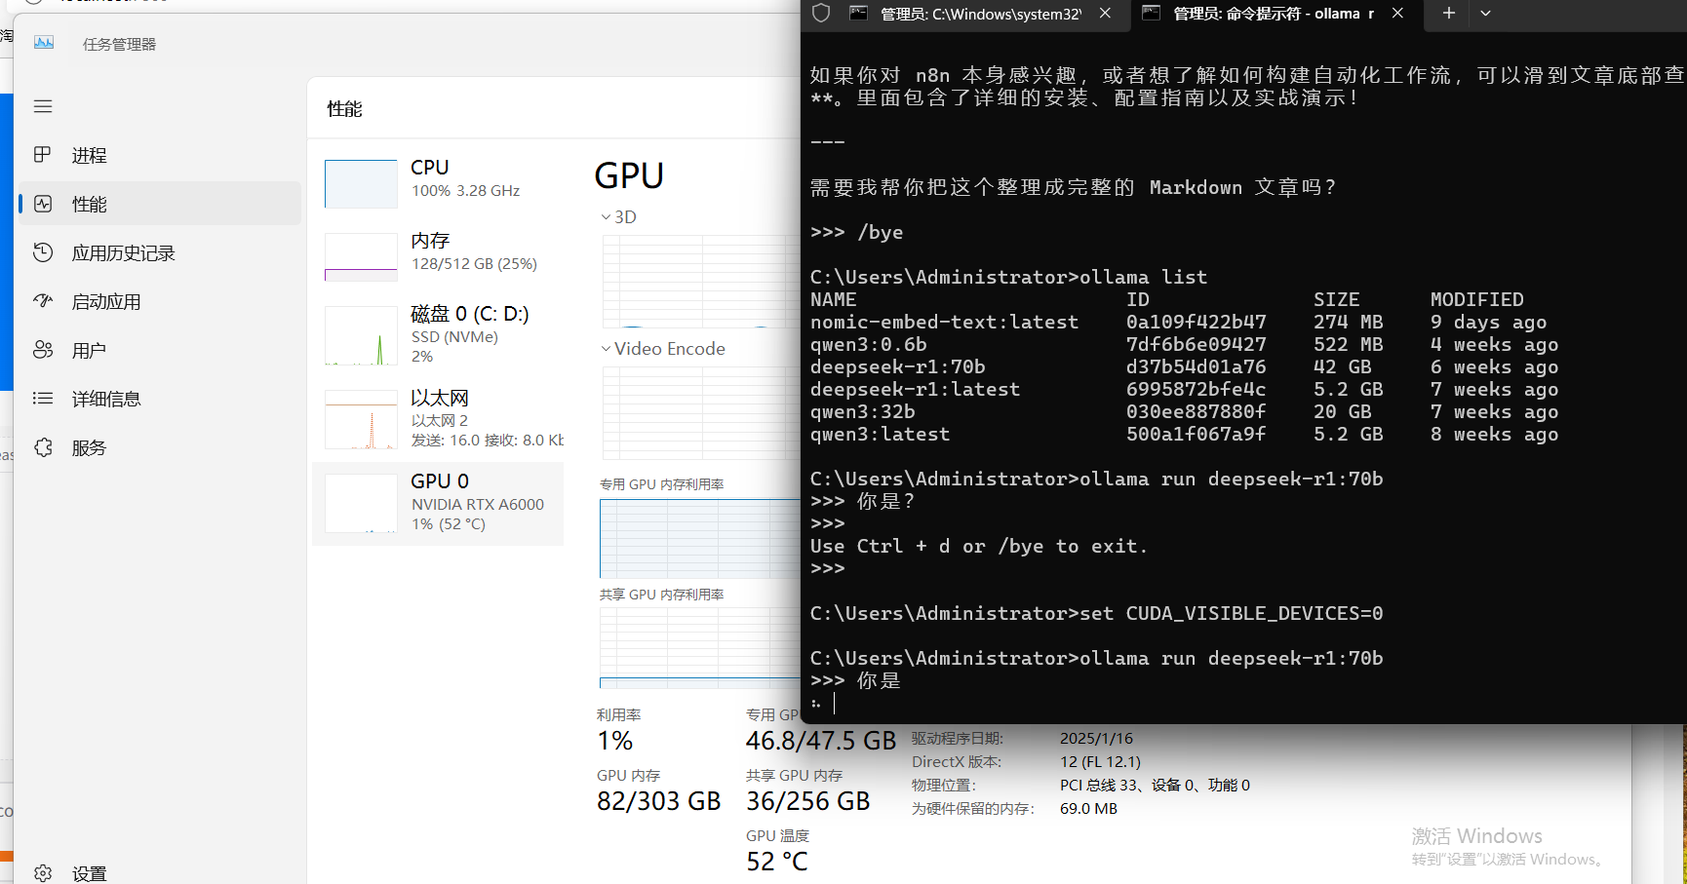Screen dimensions: 1687x884
Task: Click the 共享 GPU 内存利用率 graph
Action: 700,648
